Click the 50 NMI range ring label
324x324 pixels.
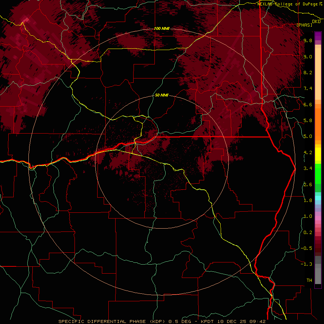pyautogui.click(x=162, y=95)
